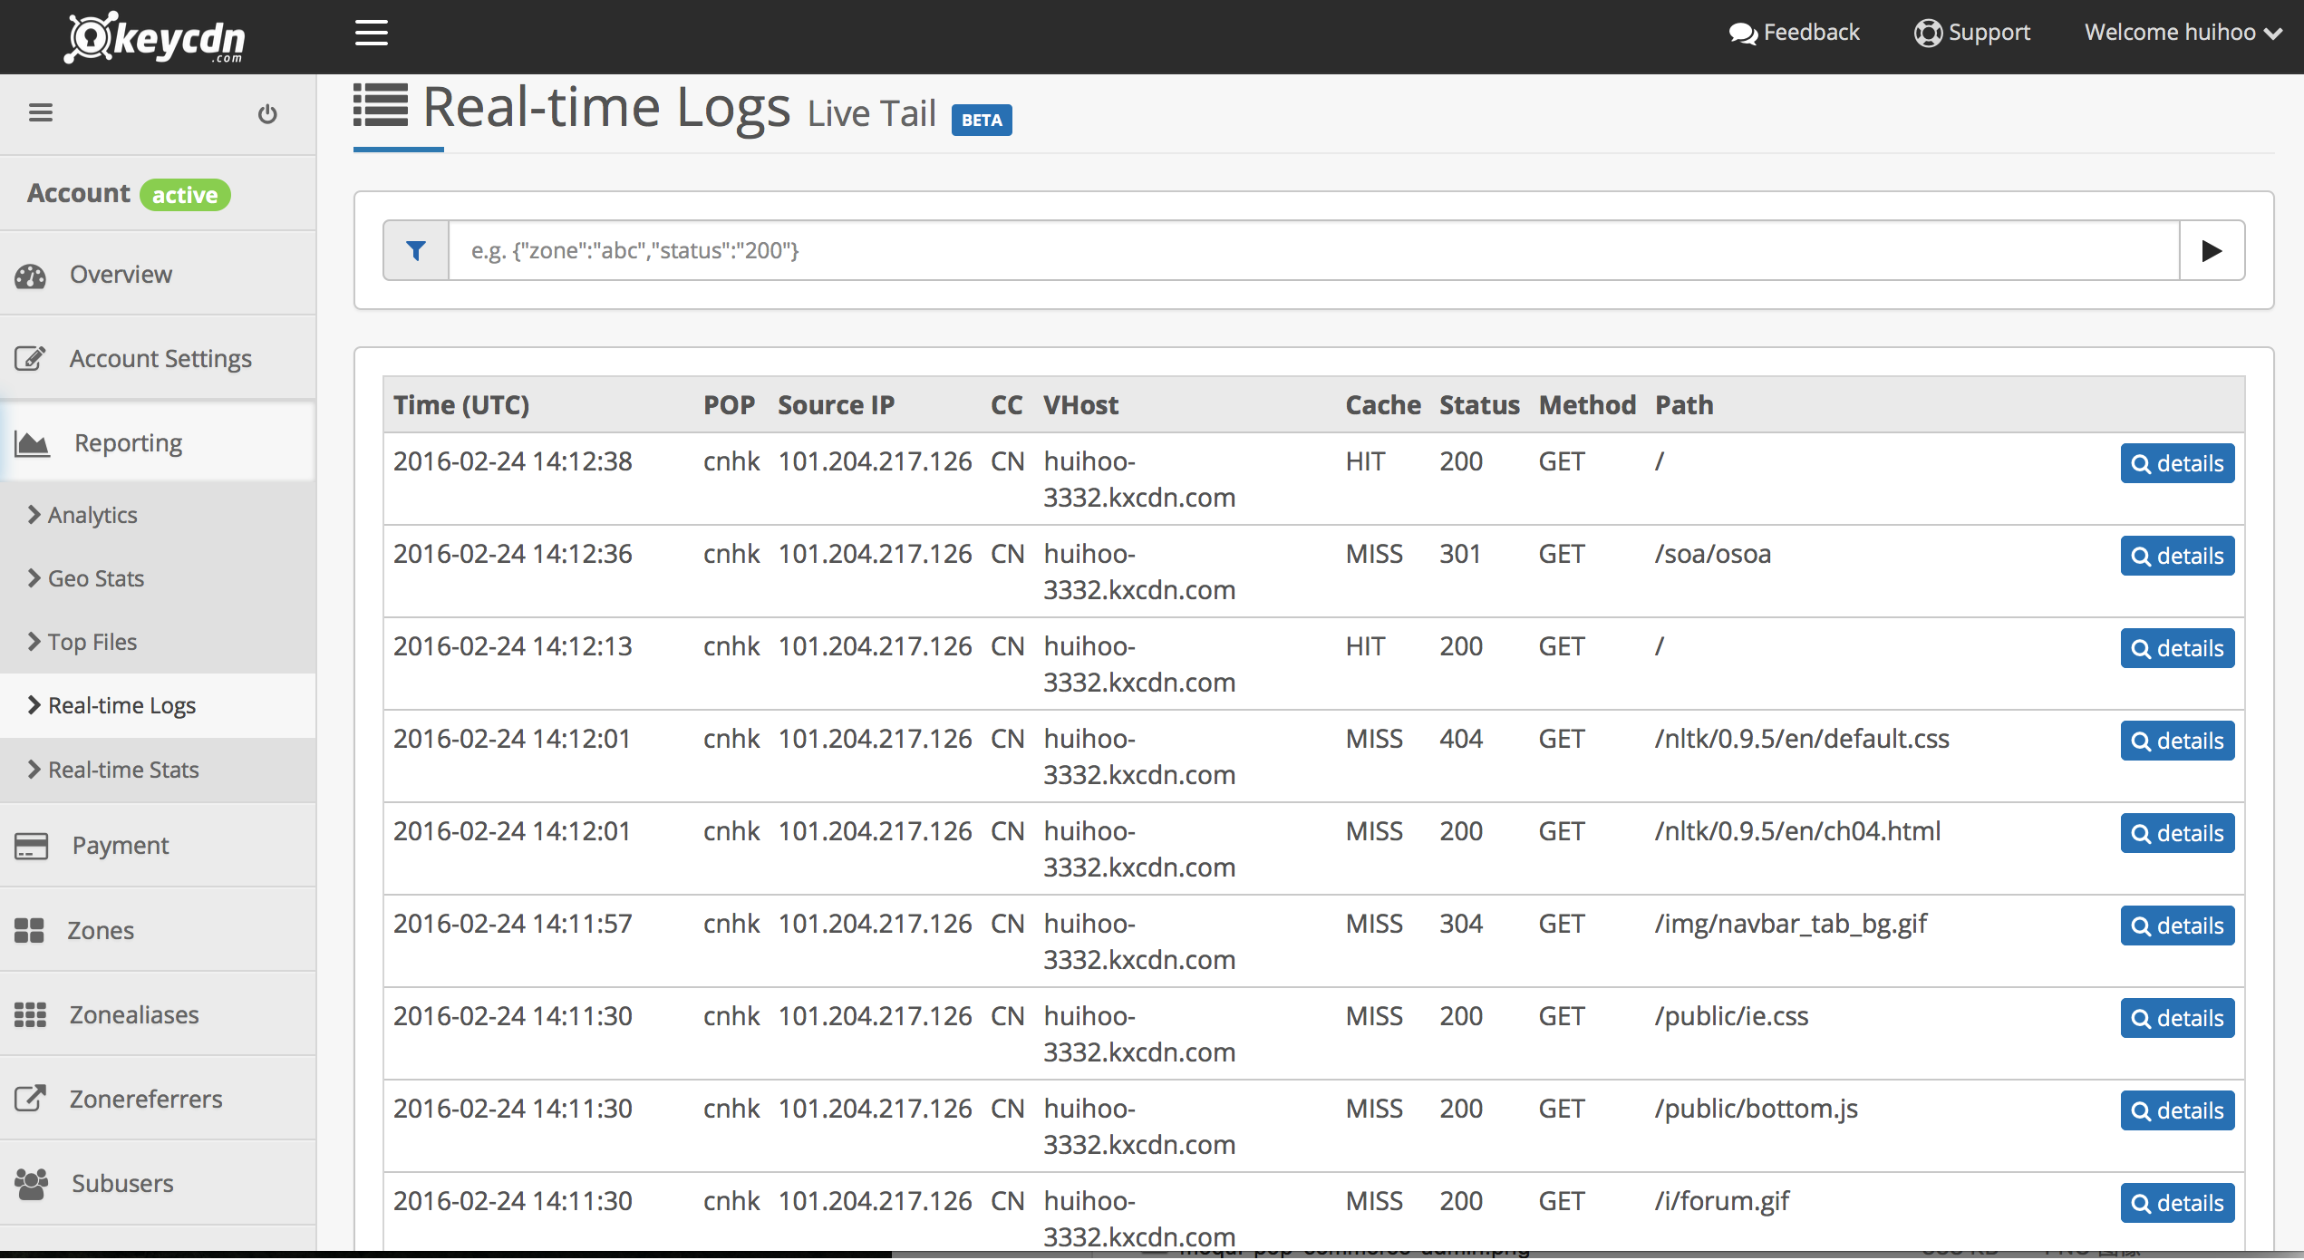This screenshot has height=1260, width=2304.
Task: Open Zonereferrers in sidebar
Action: 145,1100
